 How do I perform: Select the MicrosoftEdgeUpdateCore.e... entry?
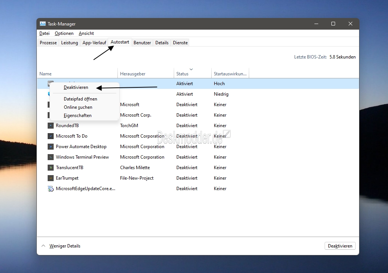click(x=86, y=189)
